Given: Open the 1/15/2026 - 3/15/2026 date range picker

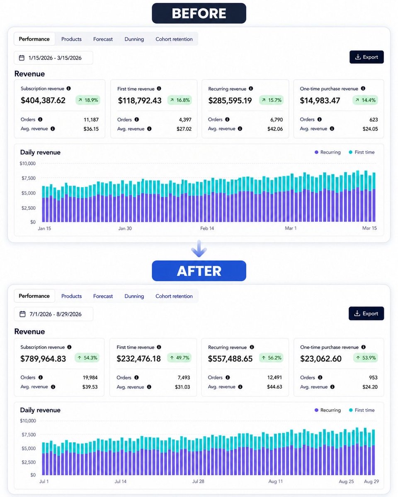Looking at the screenshot, I should pyautogui.click(x=53, y=58).
